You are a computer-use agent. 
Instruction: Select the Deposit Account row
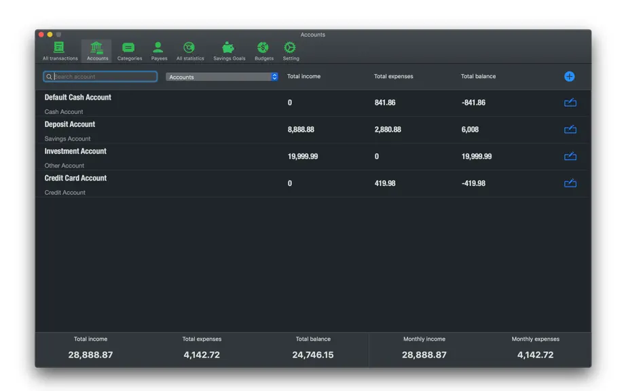(x=312, y=130)
